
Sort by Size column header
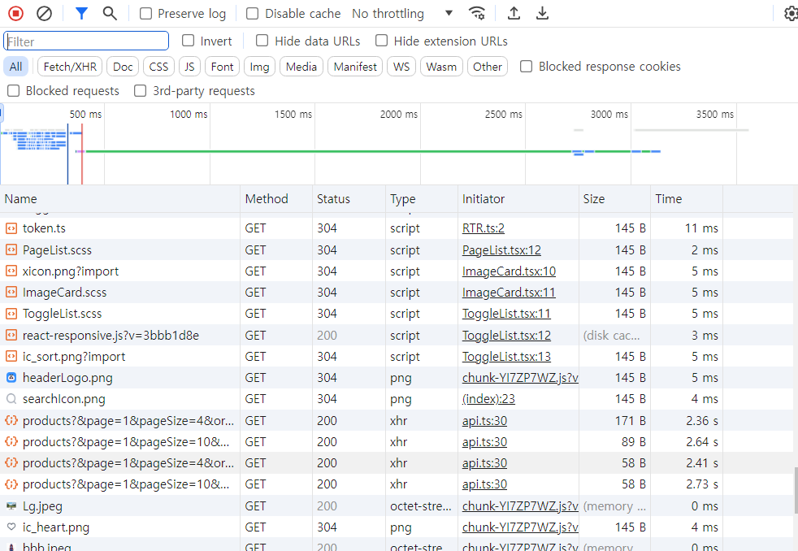click(x=615, y=199)
